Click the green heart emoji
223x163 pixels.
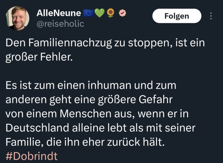99,13
